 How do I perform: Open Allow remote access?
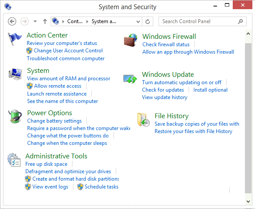pos(58,86)
